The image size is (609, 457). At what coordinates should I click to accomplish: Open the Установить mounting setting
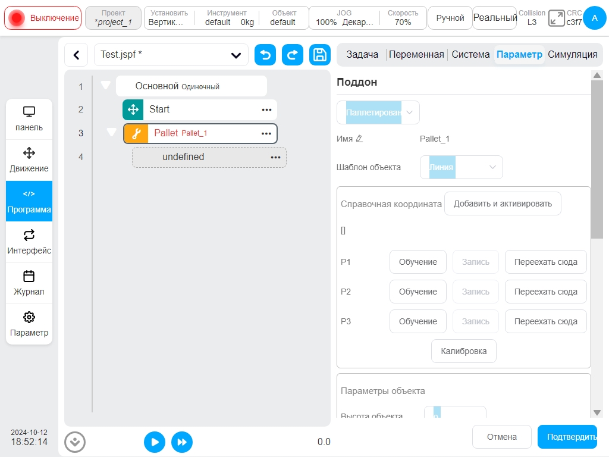(x=169, y=18)
